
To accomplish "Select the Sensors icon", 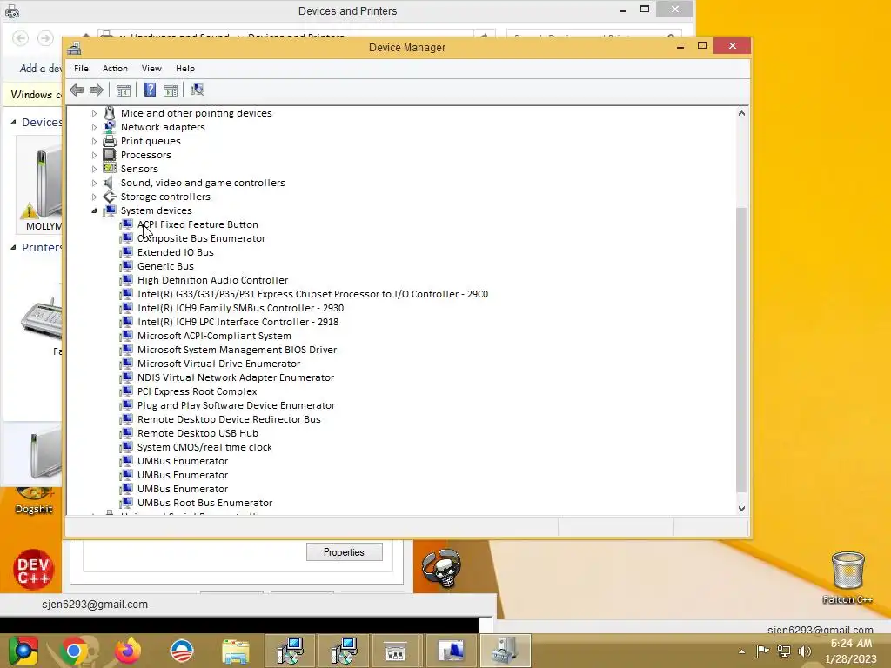I will tap(110, 169).
